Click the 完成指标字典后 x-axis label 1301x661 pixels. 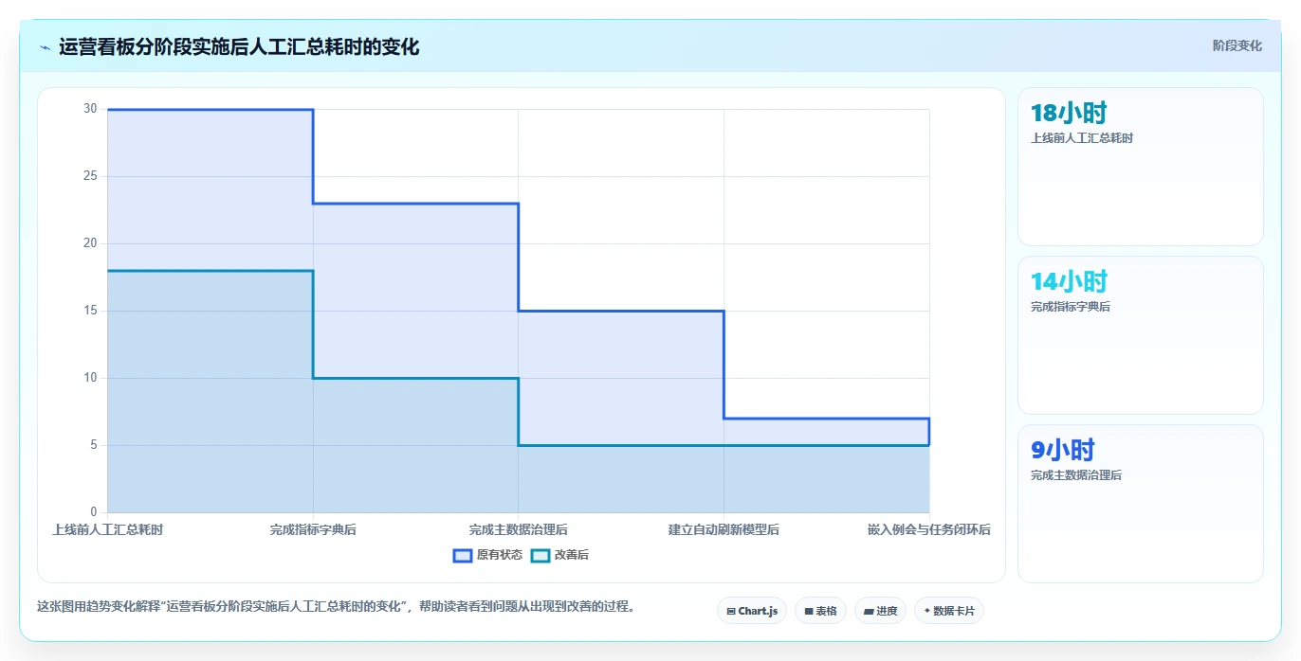click(x=313, y=529)
